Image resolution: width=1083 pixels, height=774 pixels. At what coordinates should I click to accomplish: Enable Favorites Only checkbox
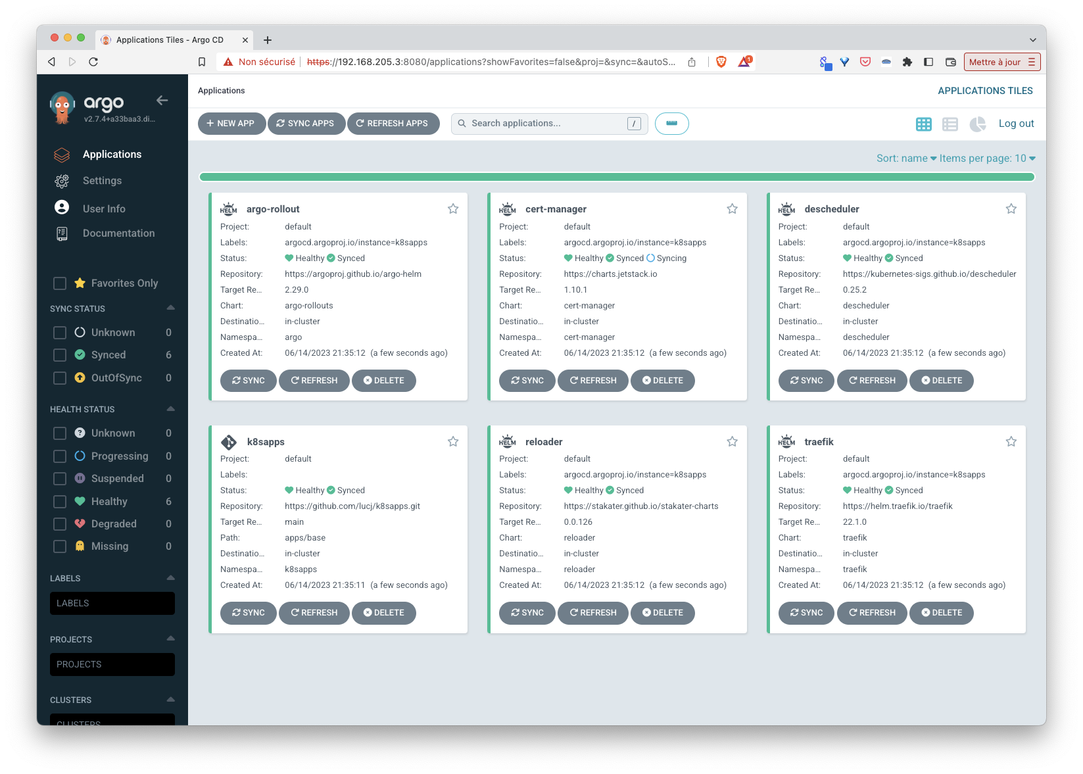[x=60, y=283]
